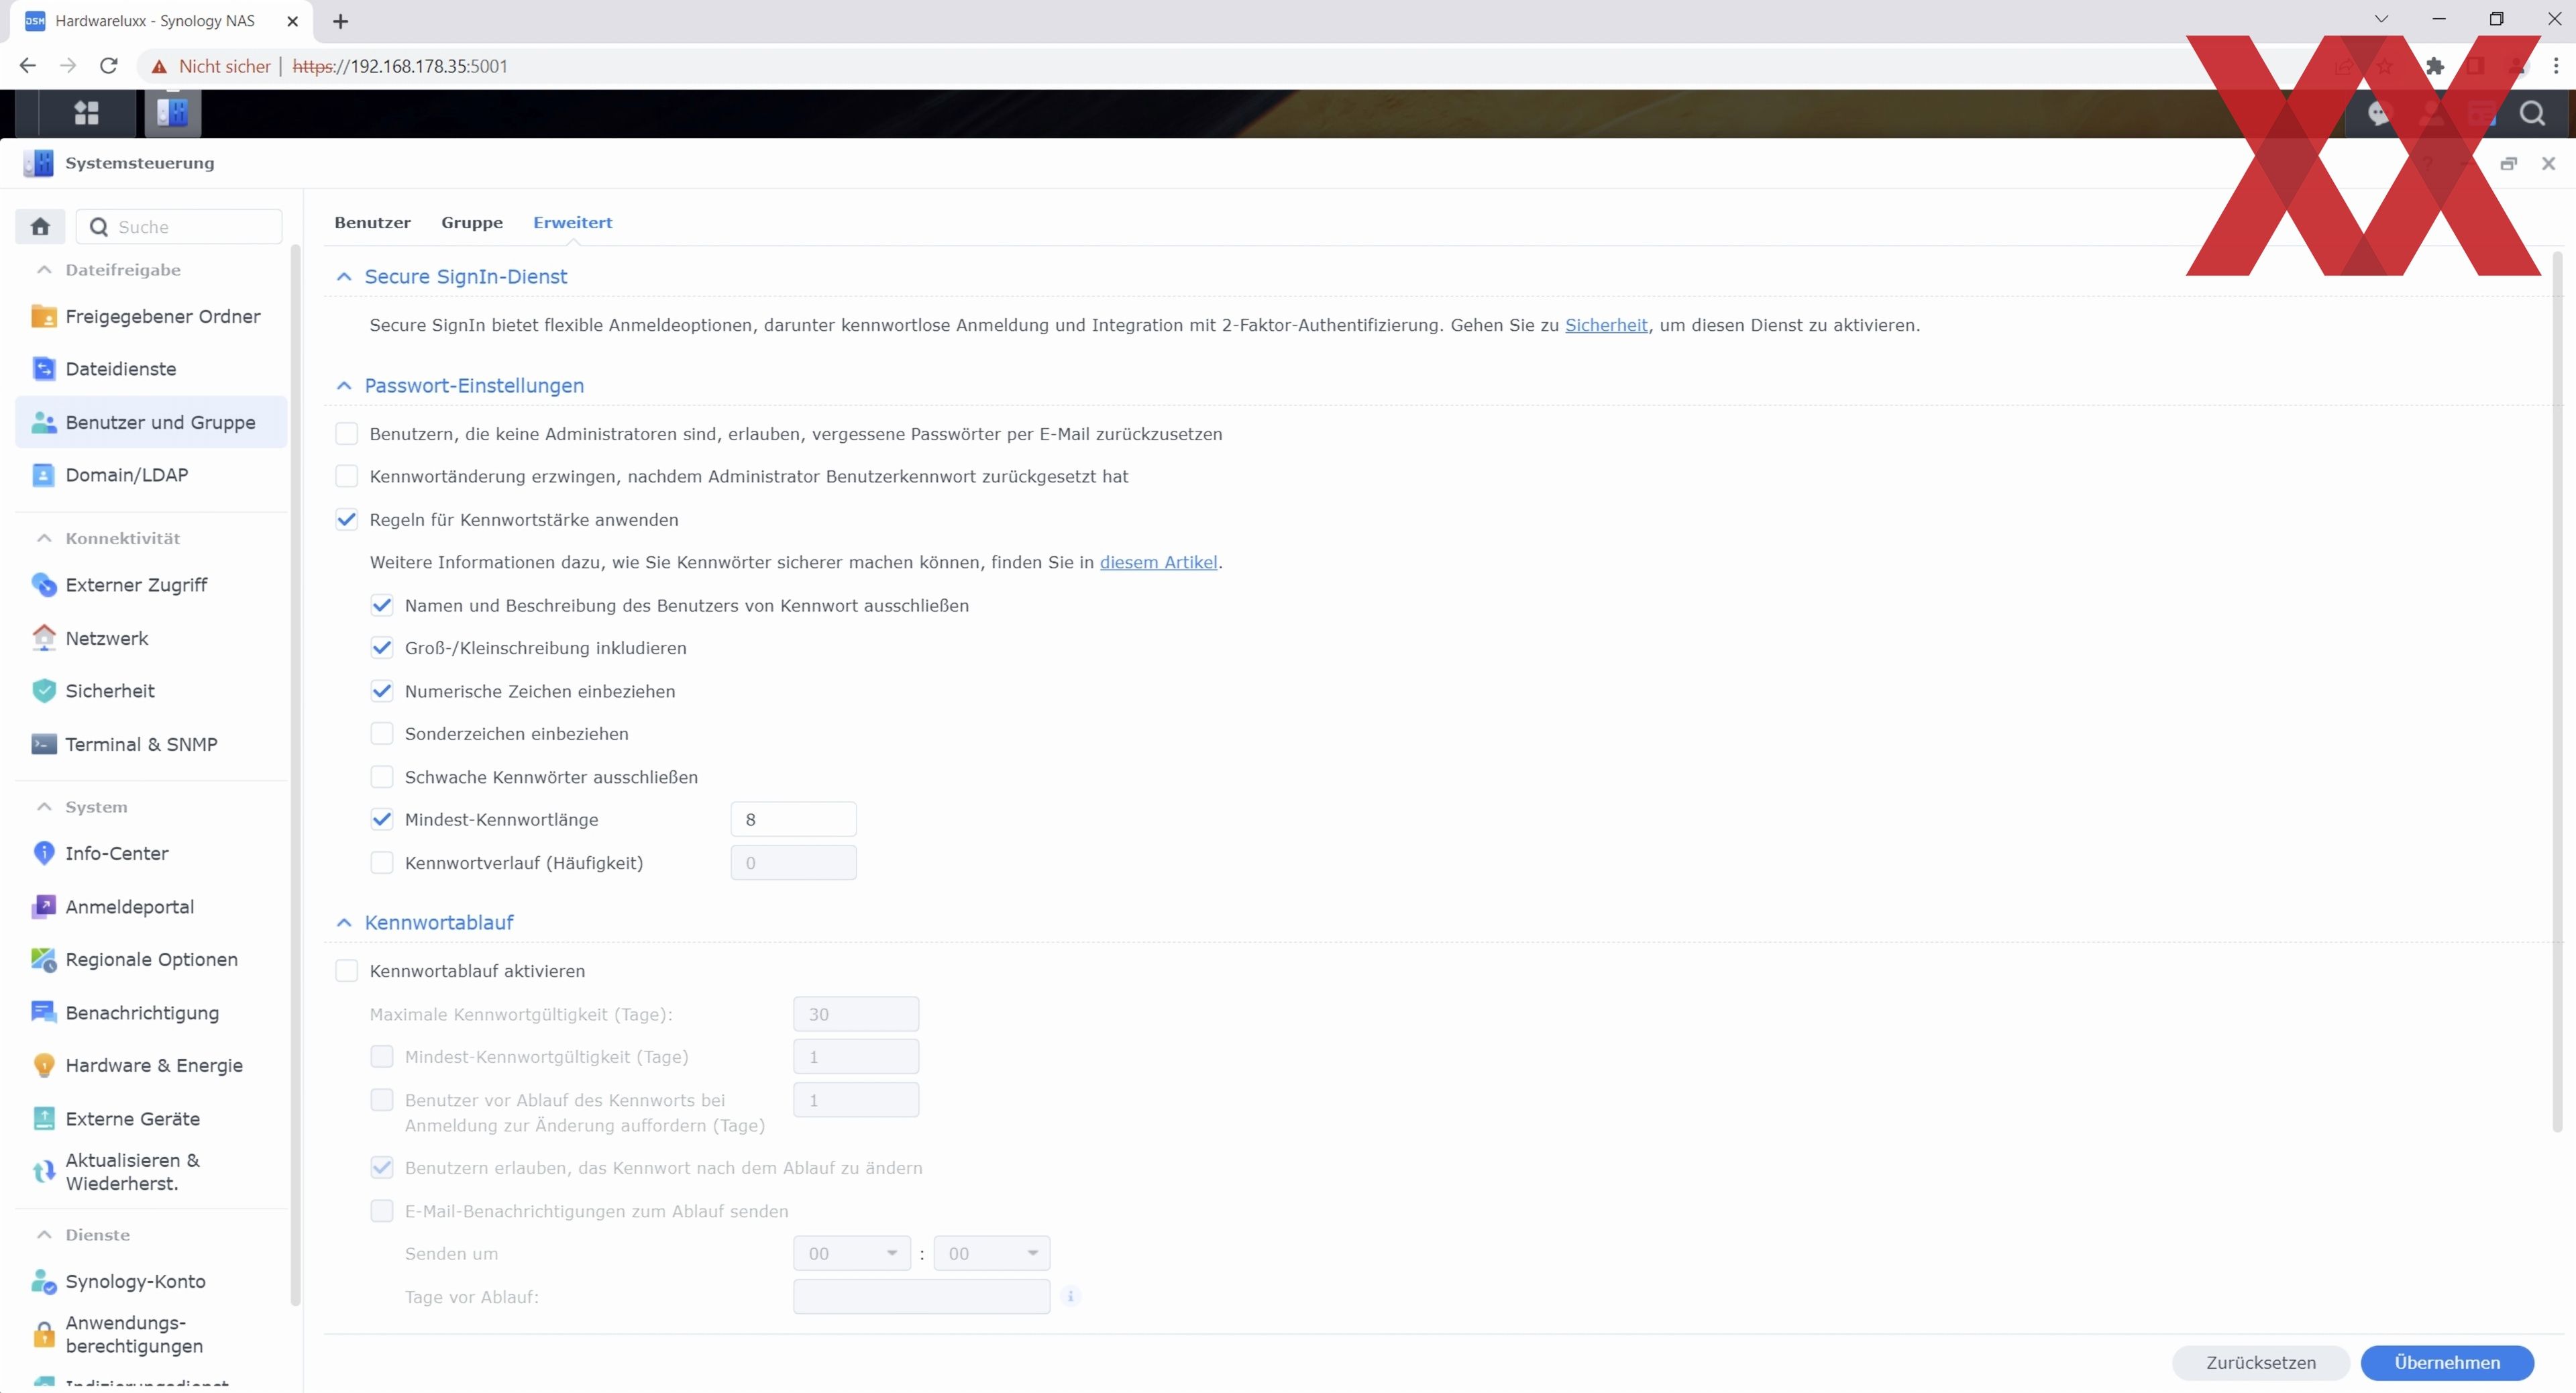Open Terminal & SNMP icon

44,744
